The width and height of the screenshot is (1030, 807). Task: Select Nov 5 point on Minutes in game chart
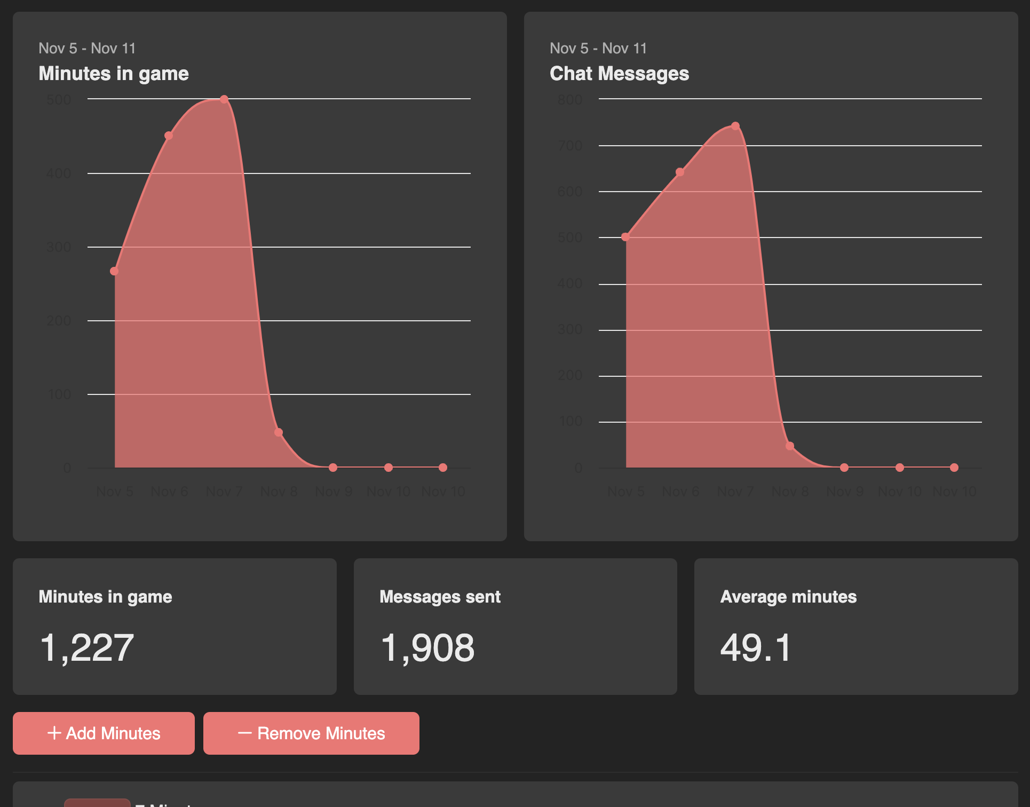coord(114,271)
